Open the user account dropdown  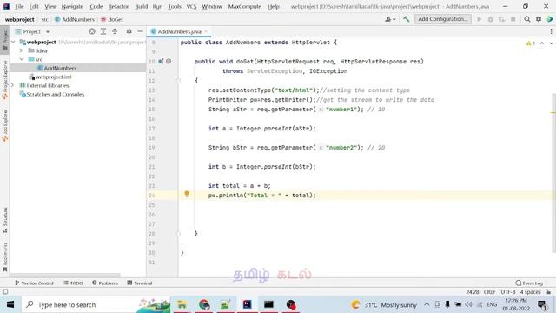[x=390, y=19]
